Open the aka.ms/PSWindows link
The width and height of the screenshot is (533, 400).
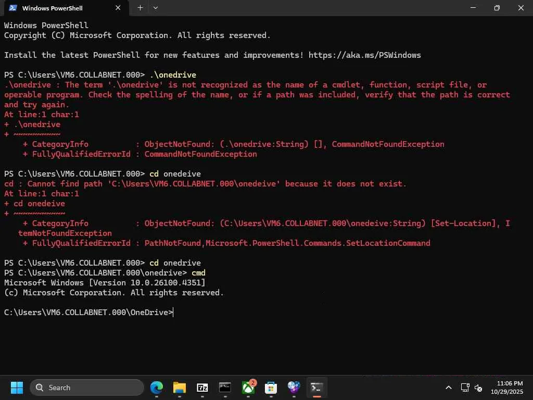pyautogui.click(x=364, y=55)
